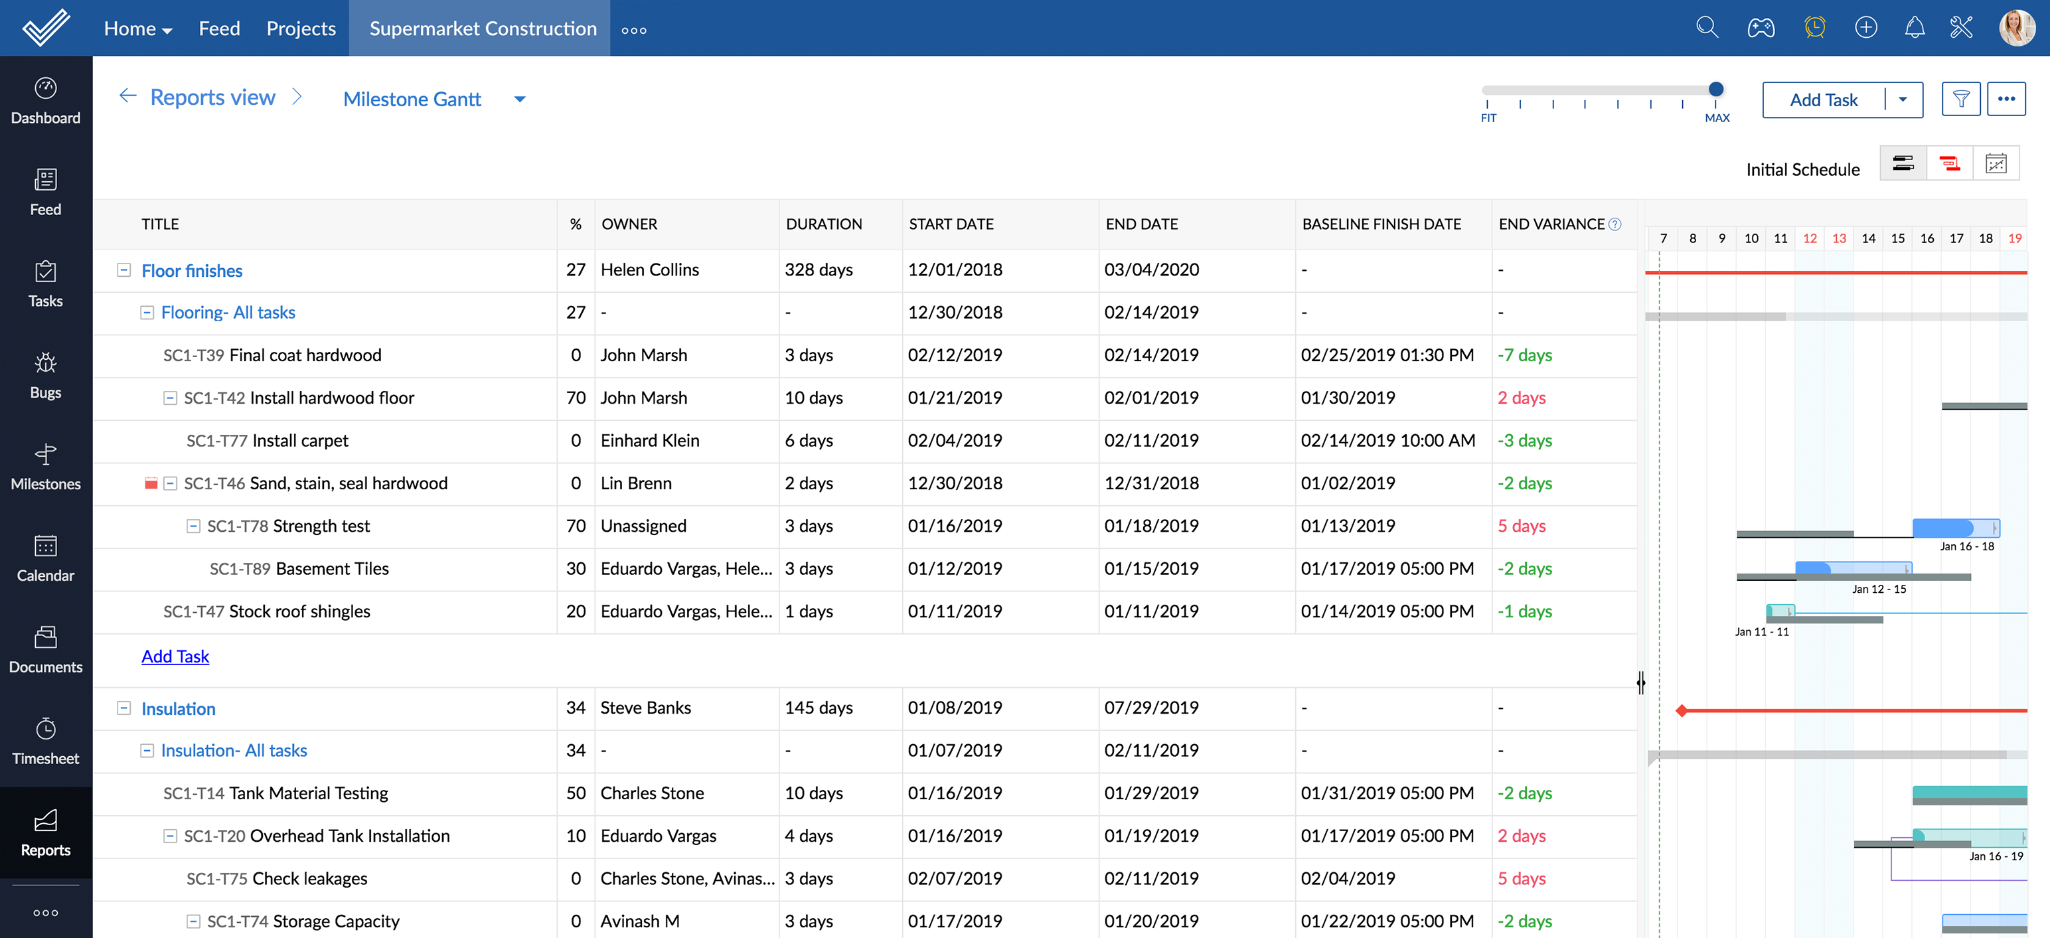Click the Add Task link below tasks
Screen dimensions: 2050x938
[175, 657]
